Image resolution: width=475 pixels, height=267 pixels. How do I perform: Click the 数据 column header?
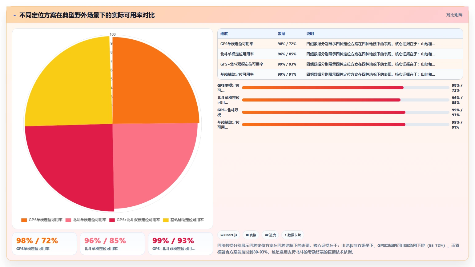pyautogui.click(x=281, y=34)
